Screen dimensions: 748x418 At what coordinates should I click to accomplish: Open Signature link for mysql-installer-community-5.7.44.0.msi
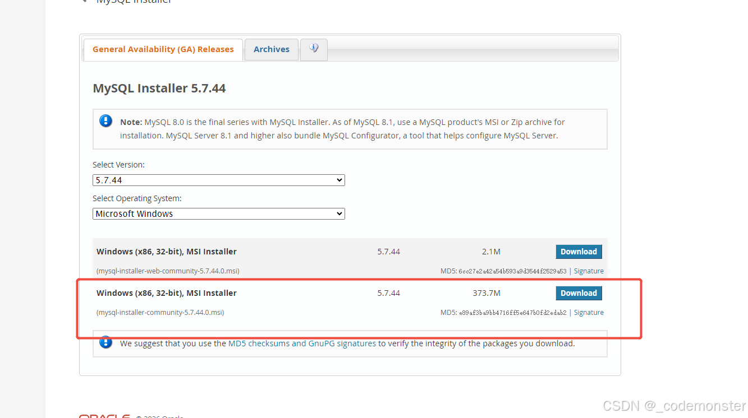point(589,313)
